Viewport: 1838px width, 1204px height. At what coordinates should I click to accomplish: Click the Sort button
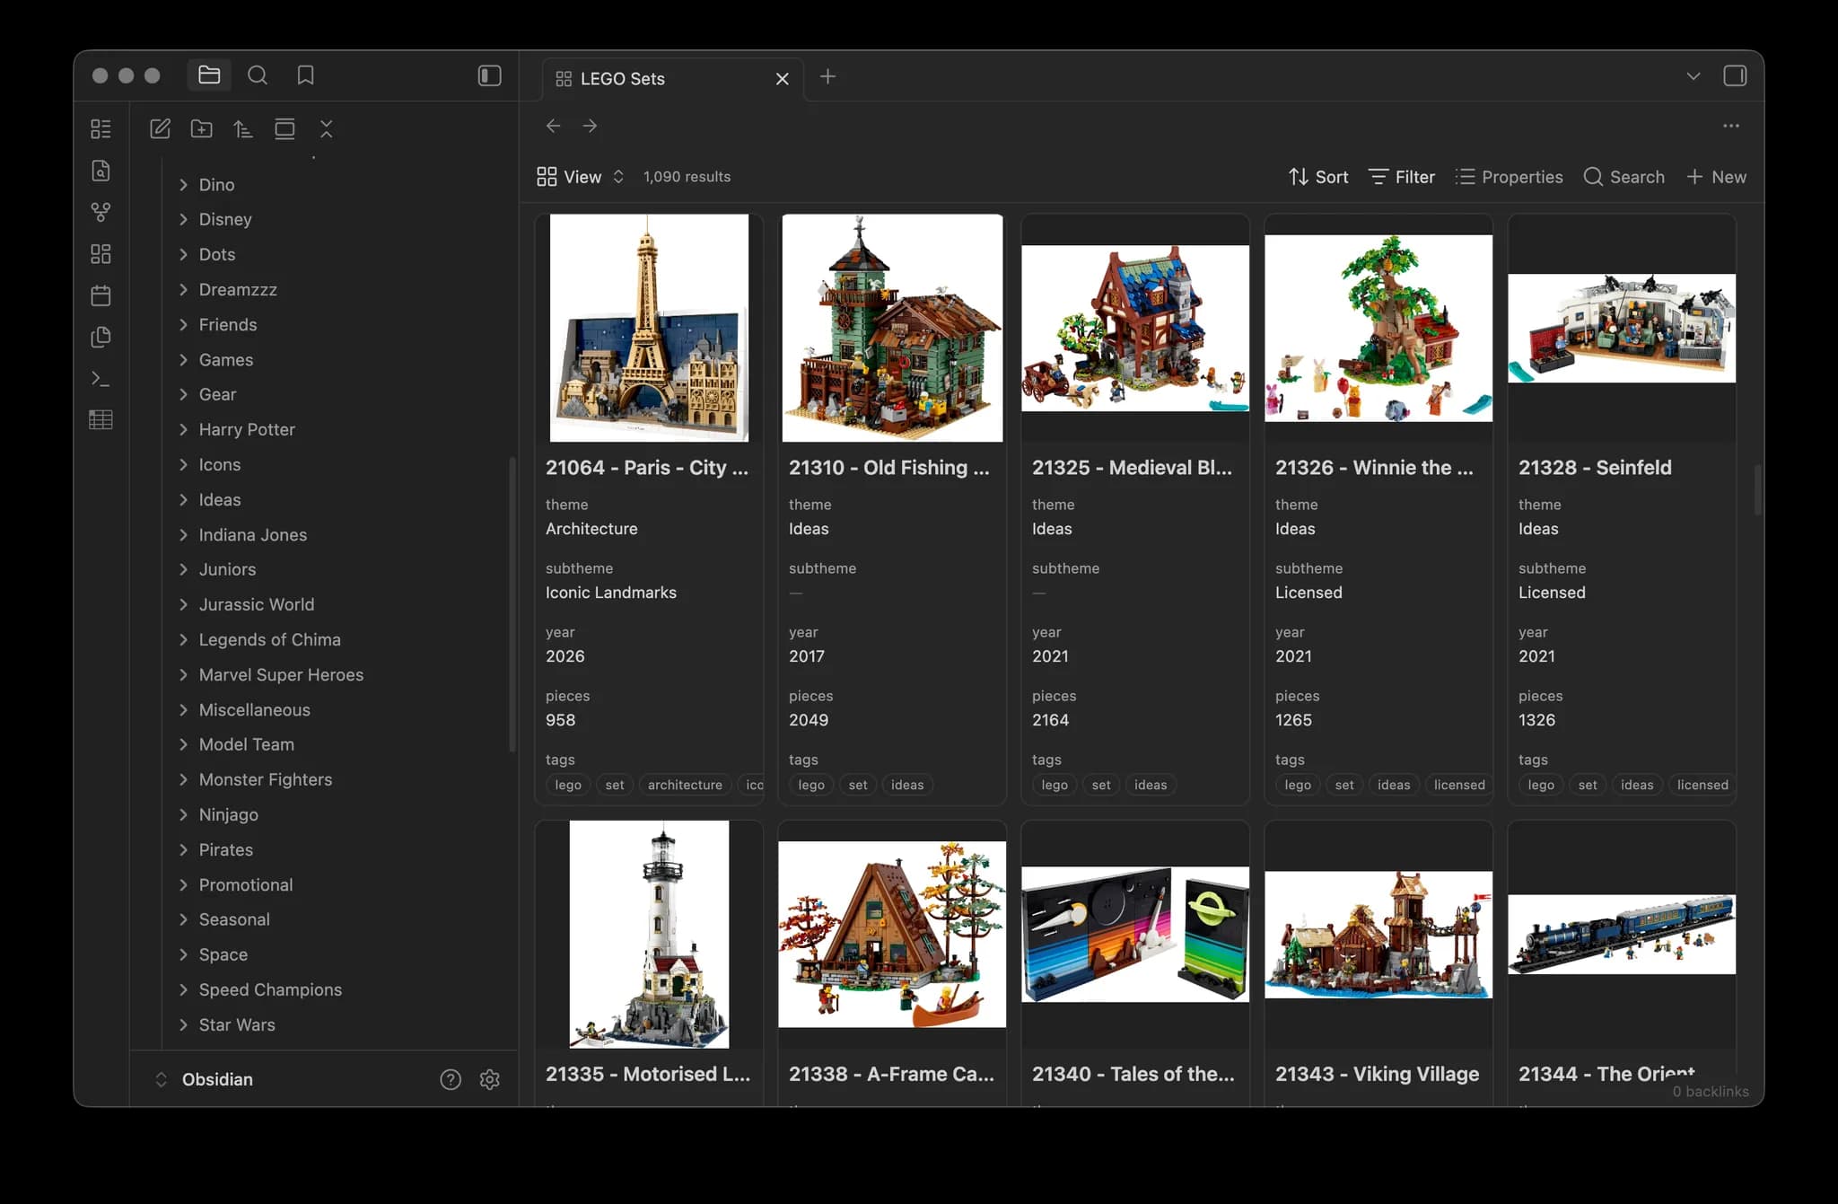click(x=1318, y=177)
